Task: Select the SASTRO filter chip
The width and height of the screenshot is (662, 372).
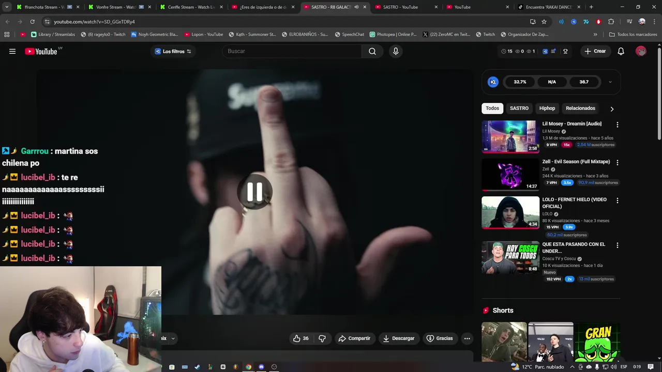Action: click(x=519, y=109)
